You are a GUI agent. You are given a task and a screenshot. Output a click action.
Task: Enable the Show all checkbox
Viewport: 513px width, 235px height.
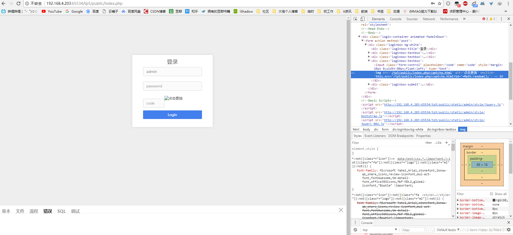click(491, 194)
